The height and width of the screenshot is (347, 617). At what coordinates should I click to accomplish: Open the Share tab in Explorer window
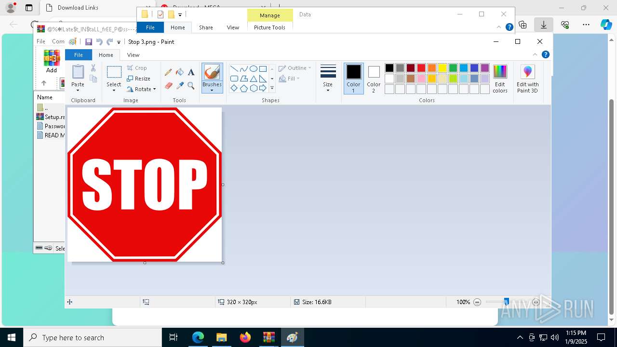206,27
